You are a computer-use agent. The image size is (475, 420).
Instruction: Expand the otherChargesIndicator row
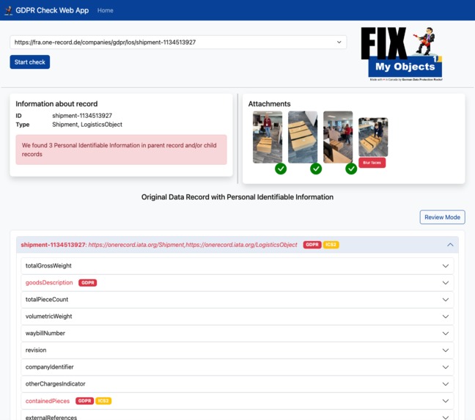(237, 384)
